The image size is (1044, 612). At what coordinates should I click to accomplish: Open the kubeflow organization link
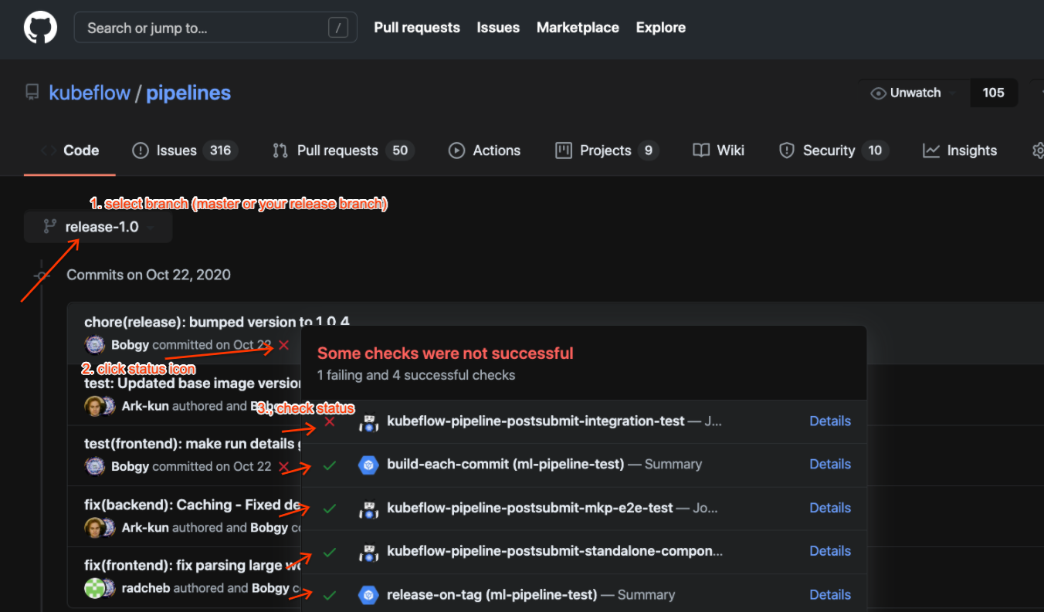[90, 93]
